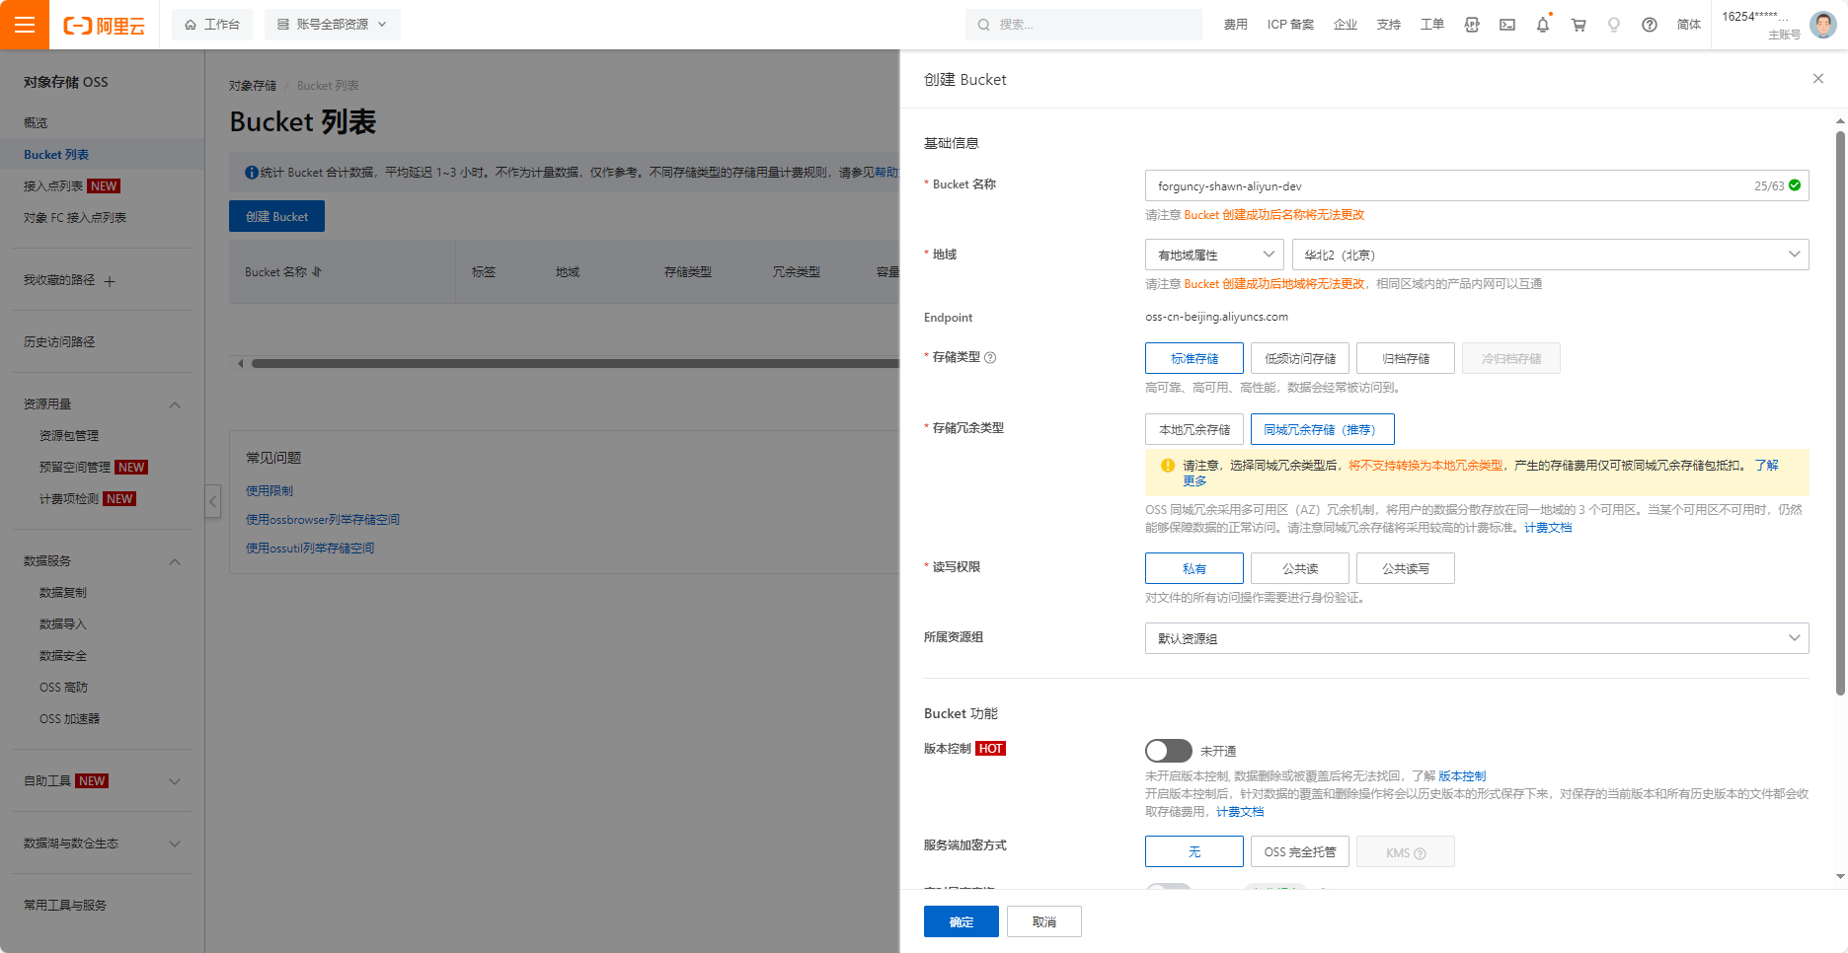Open the 有地域属性 dropdown
Screen dimensions: 1848x953
tap(1214, 255)
